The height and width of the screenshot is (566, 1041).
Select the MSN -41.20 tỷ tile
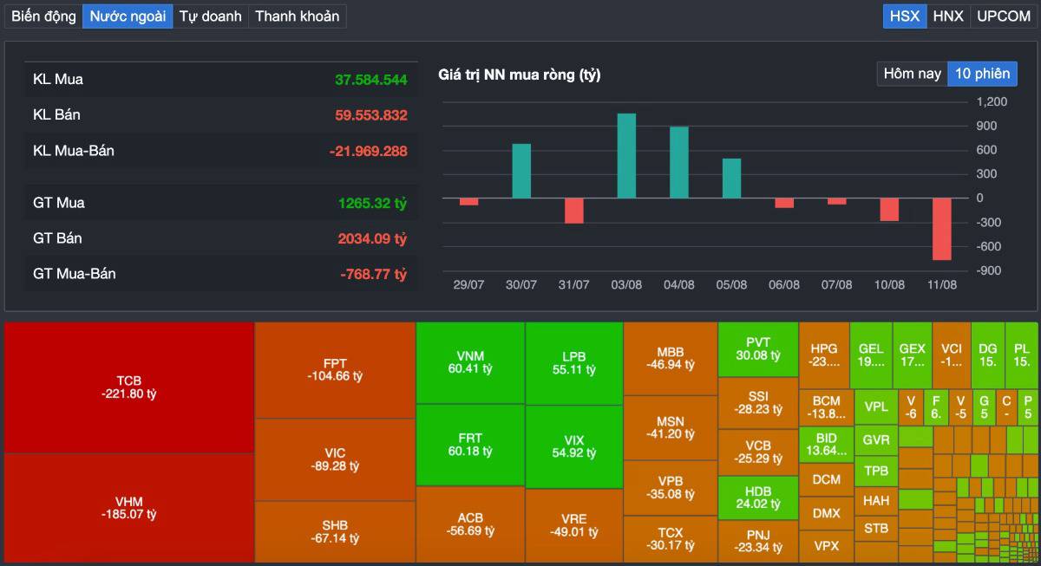click(x=670, y=427)
